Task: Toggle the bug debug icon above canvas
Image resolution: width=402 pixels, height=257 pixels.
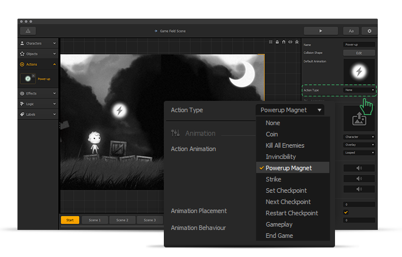Action: (x=297, y=42)
